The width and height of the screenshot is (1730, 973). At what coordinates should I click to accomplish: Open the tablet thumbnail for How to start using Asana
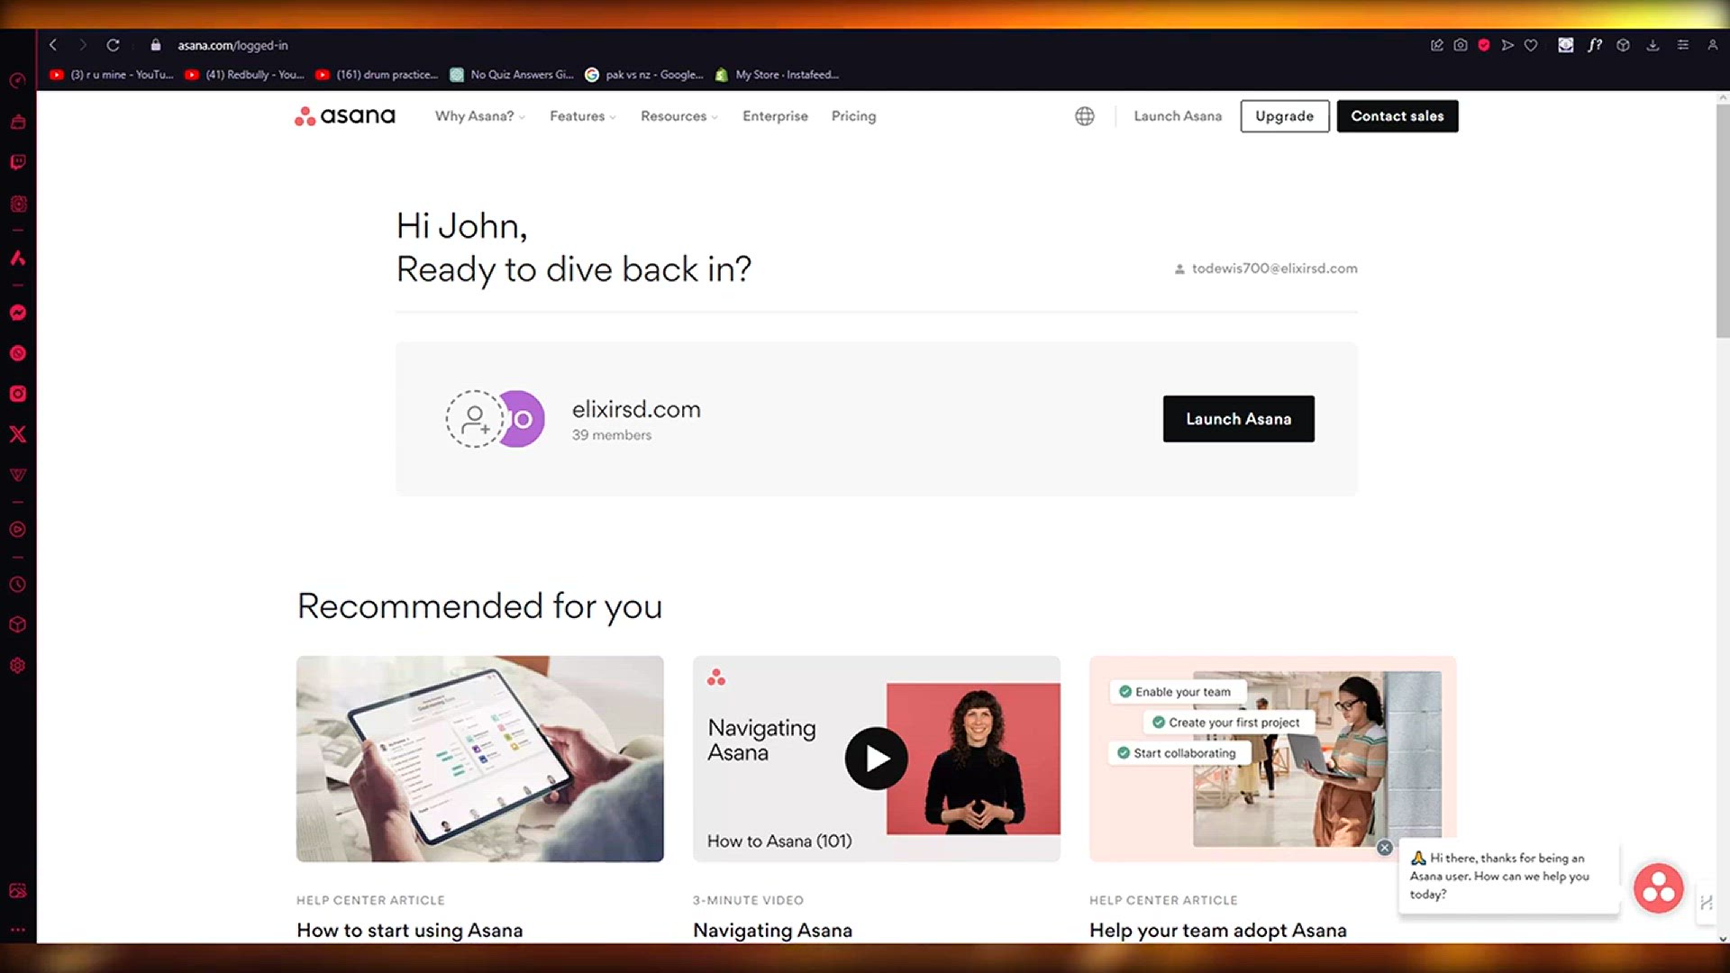480,759
